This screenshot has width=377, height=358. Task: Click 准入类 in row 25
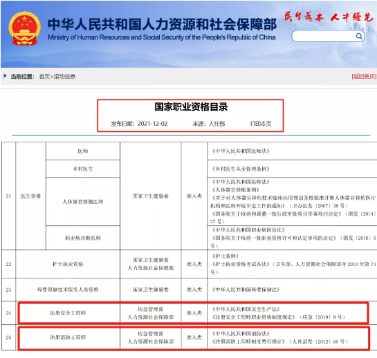tap(194, 337)
